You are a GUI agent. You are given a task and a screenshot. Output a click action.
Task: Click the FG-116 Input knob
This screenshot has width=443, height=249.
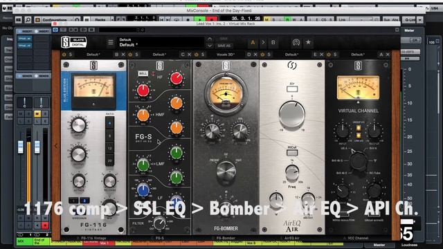pyautogui.click(x=78, y=125)
